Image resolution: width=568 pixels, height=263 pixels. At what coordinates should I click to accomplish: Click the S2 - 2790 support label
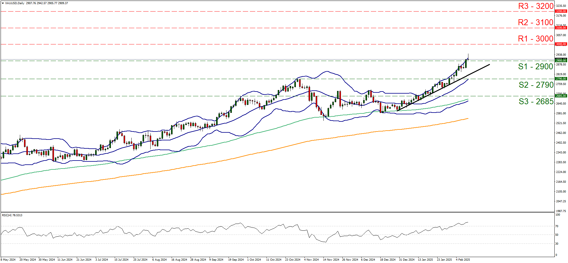536,85
